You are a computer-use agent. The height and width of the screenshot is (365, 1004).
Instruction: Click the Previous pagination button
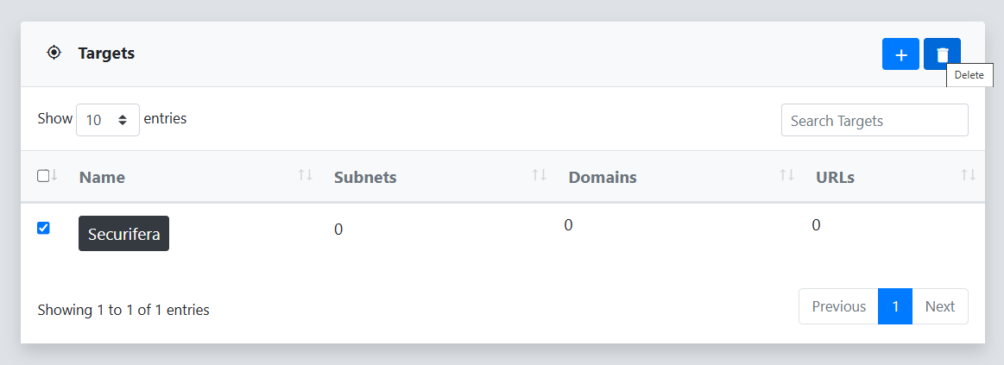coord(838,306)
